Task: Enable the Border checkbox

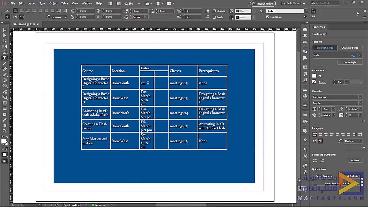Action: pos(214,17)
